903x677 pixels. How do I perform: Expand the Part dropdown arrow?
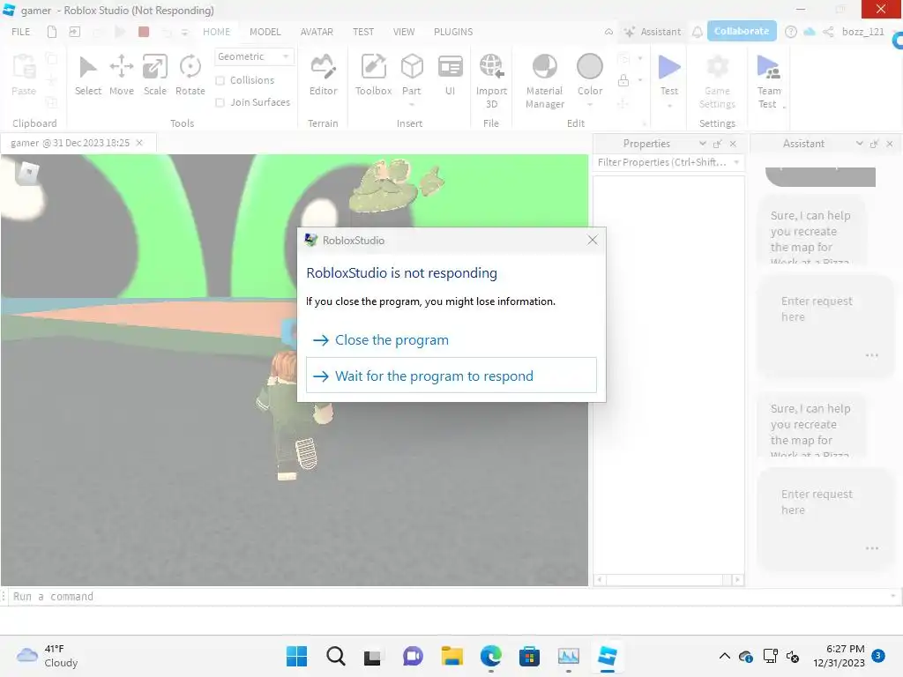(412, 105)
